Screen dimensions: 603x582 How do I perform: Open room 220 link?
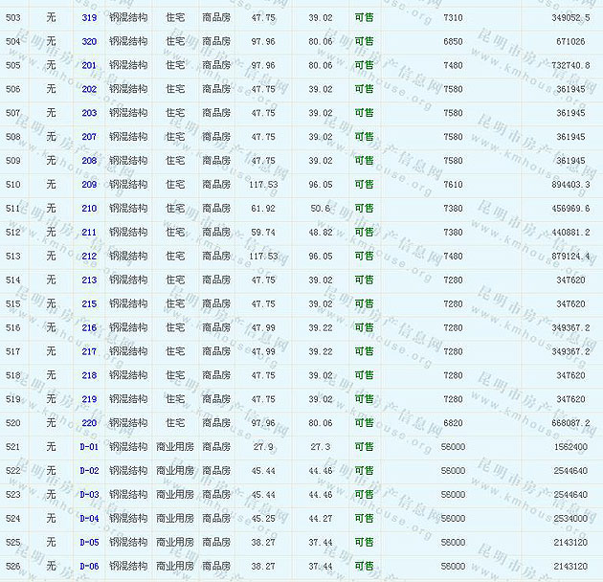89,423
